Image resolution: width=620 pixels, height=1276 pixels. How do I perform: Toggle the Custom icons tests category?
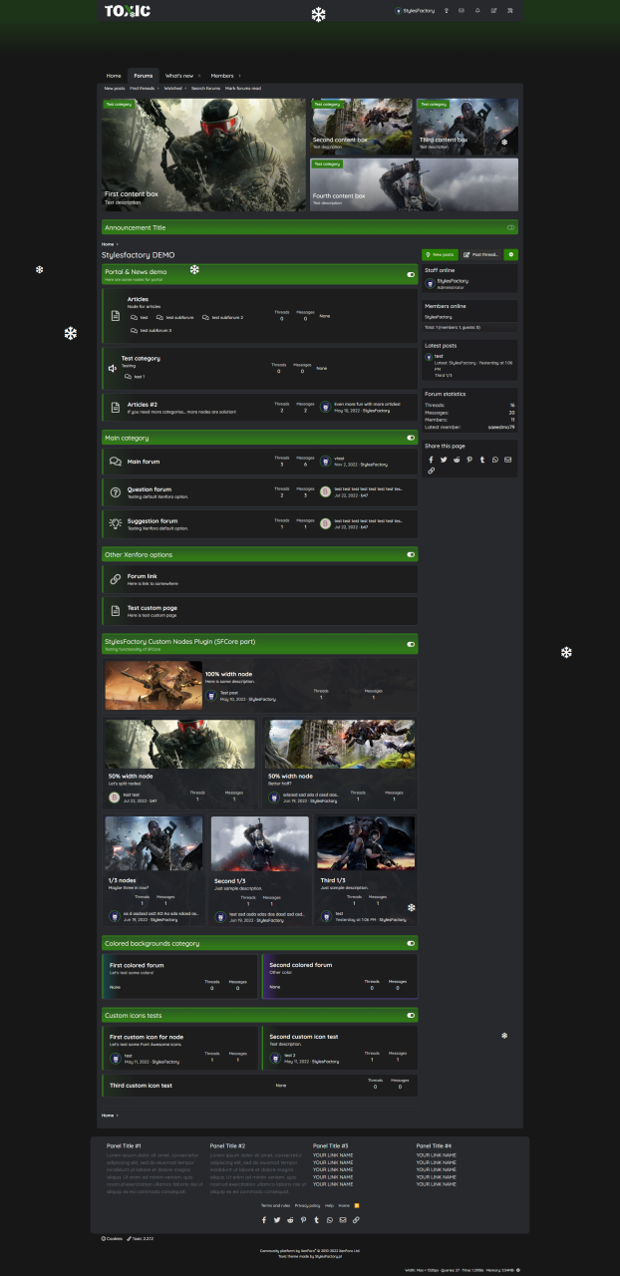tap(411, 1016)
